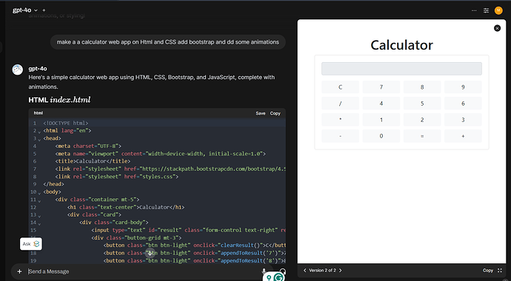Click calculator digit 8
511x281 pixels.
pyautogui.click(x=422, y=87)
